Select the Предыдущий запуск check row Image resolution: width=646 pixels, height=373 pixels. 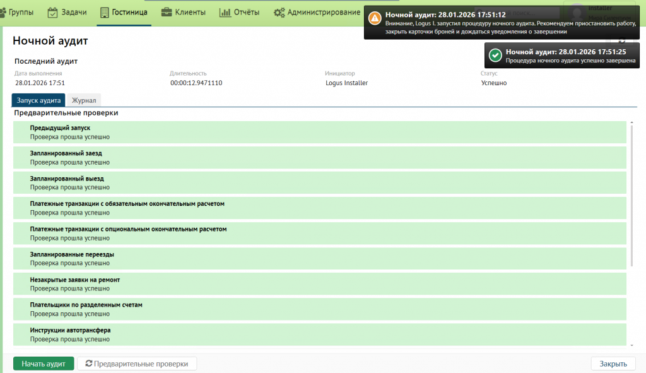319,132
